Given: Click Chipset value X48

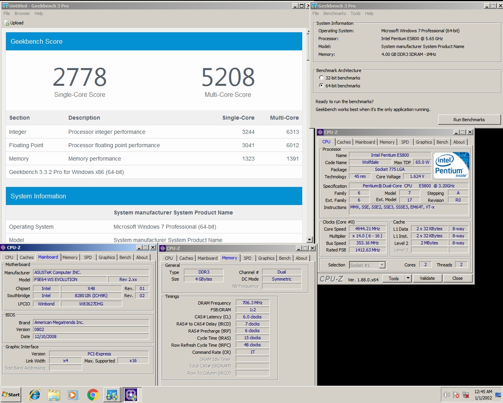Looking at the screenshot, I should tap(91, 288).
